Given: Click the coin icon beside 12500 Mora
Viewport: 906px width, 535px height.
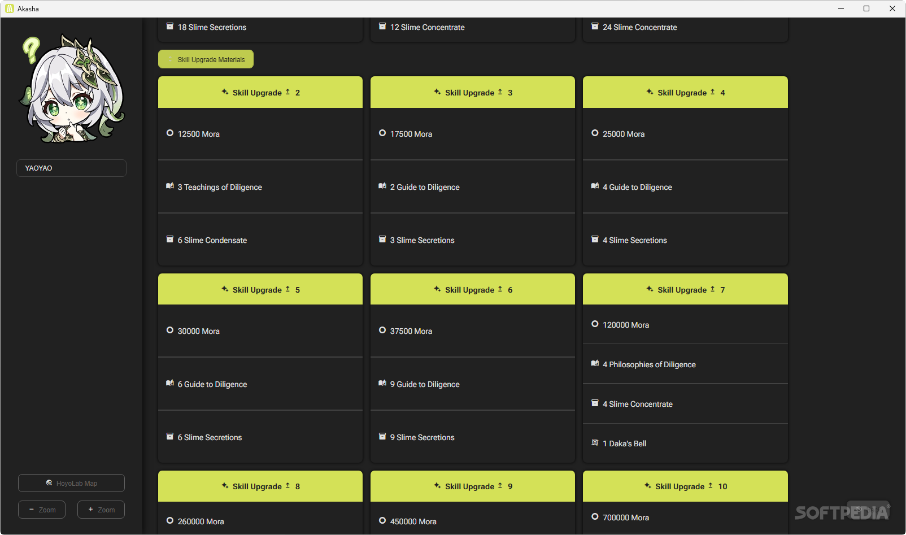Looking at the screenshot, I should (170, 133).
